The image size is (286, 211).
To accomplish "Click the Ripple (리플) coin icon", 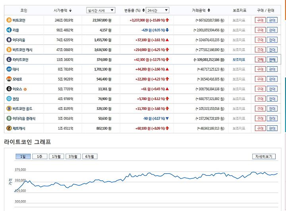I will (9, 30).
